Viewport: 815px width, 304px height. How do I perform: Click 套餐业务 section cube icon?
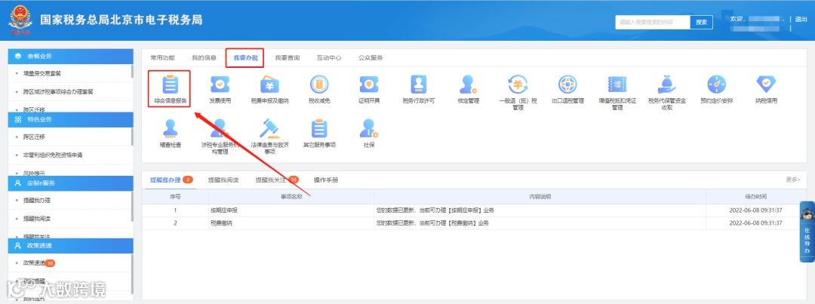17,56
